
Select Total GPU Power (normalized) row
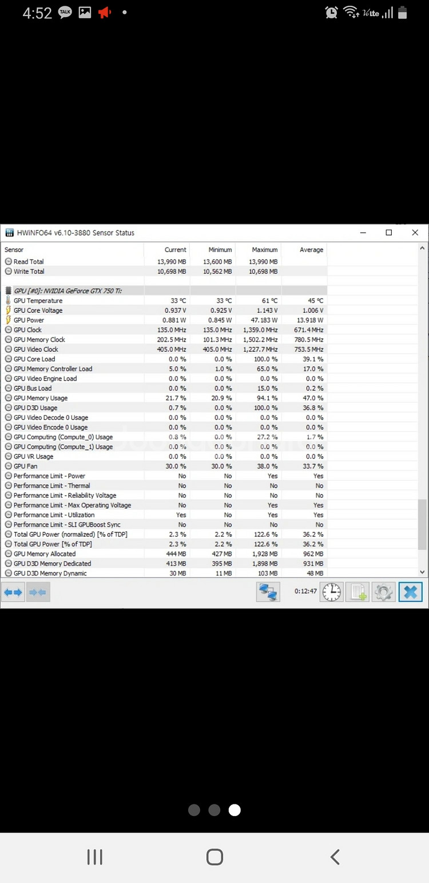point(164,534)
